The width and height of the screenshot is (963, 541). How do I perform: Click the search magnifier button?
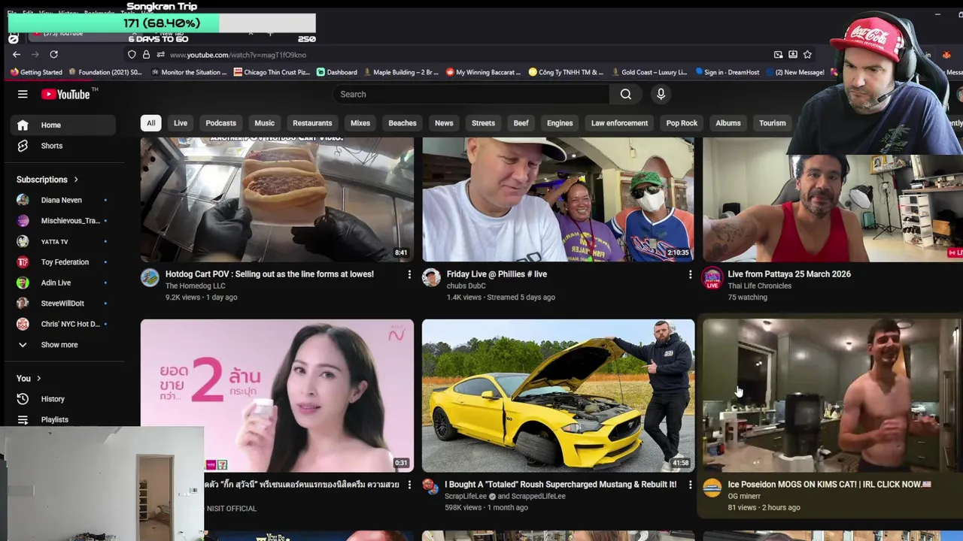tap(626, 94)
